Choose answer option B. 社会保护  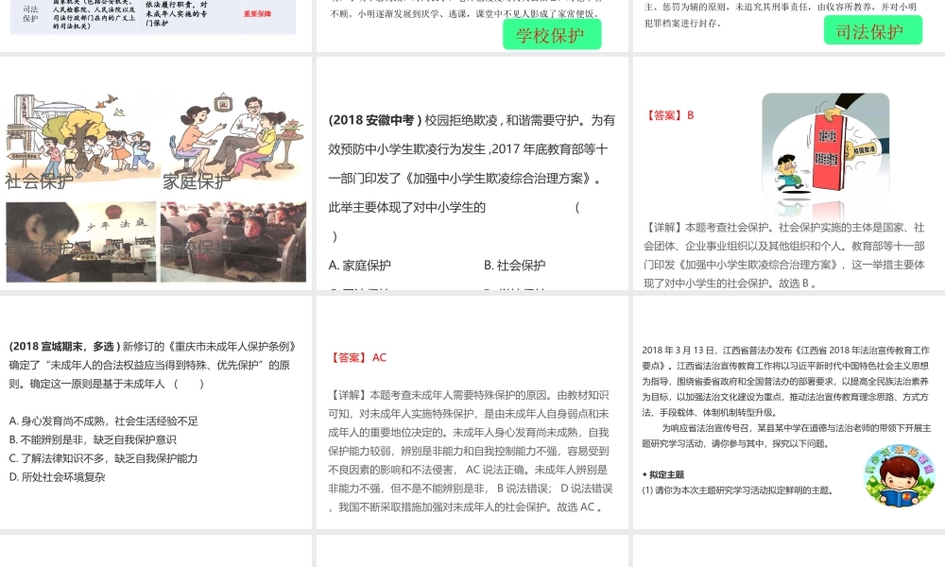pos(515,266)
